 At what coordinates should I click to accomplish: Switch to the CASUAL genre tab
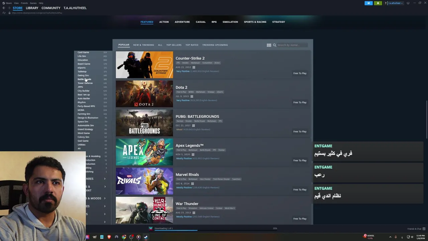[x=201, y=22]
